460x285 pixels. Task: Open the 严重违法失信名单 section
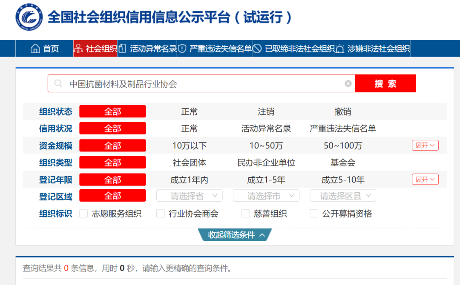pyautogui.click(x=215, y=48)
